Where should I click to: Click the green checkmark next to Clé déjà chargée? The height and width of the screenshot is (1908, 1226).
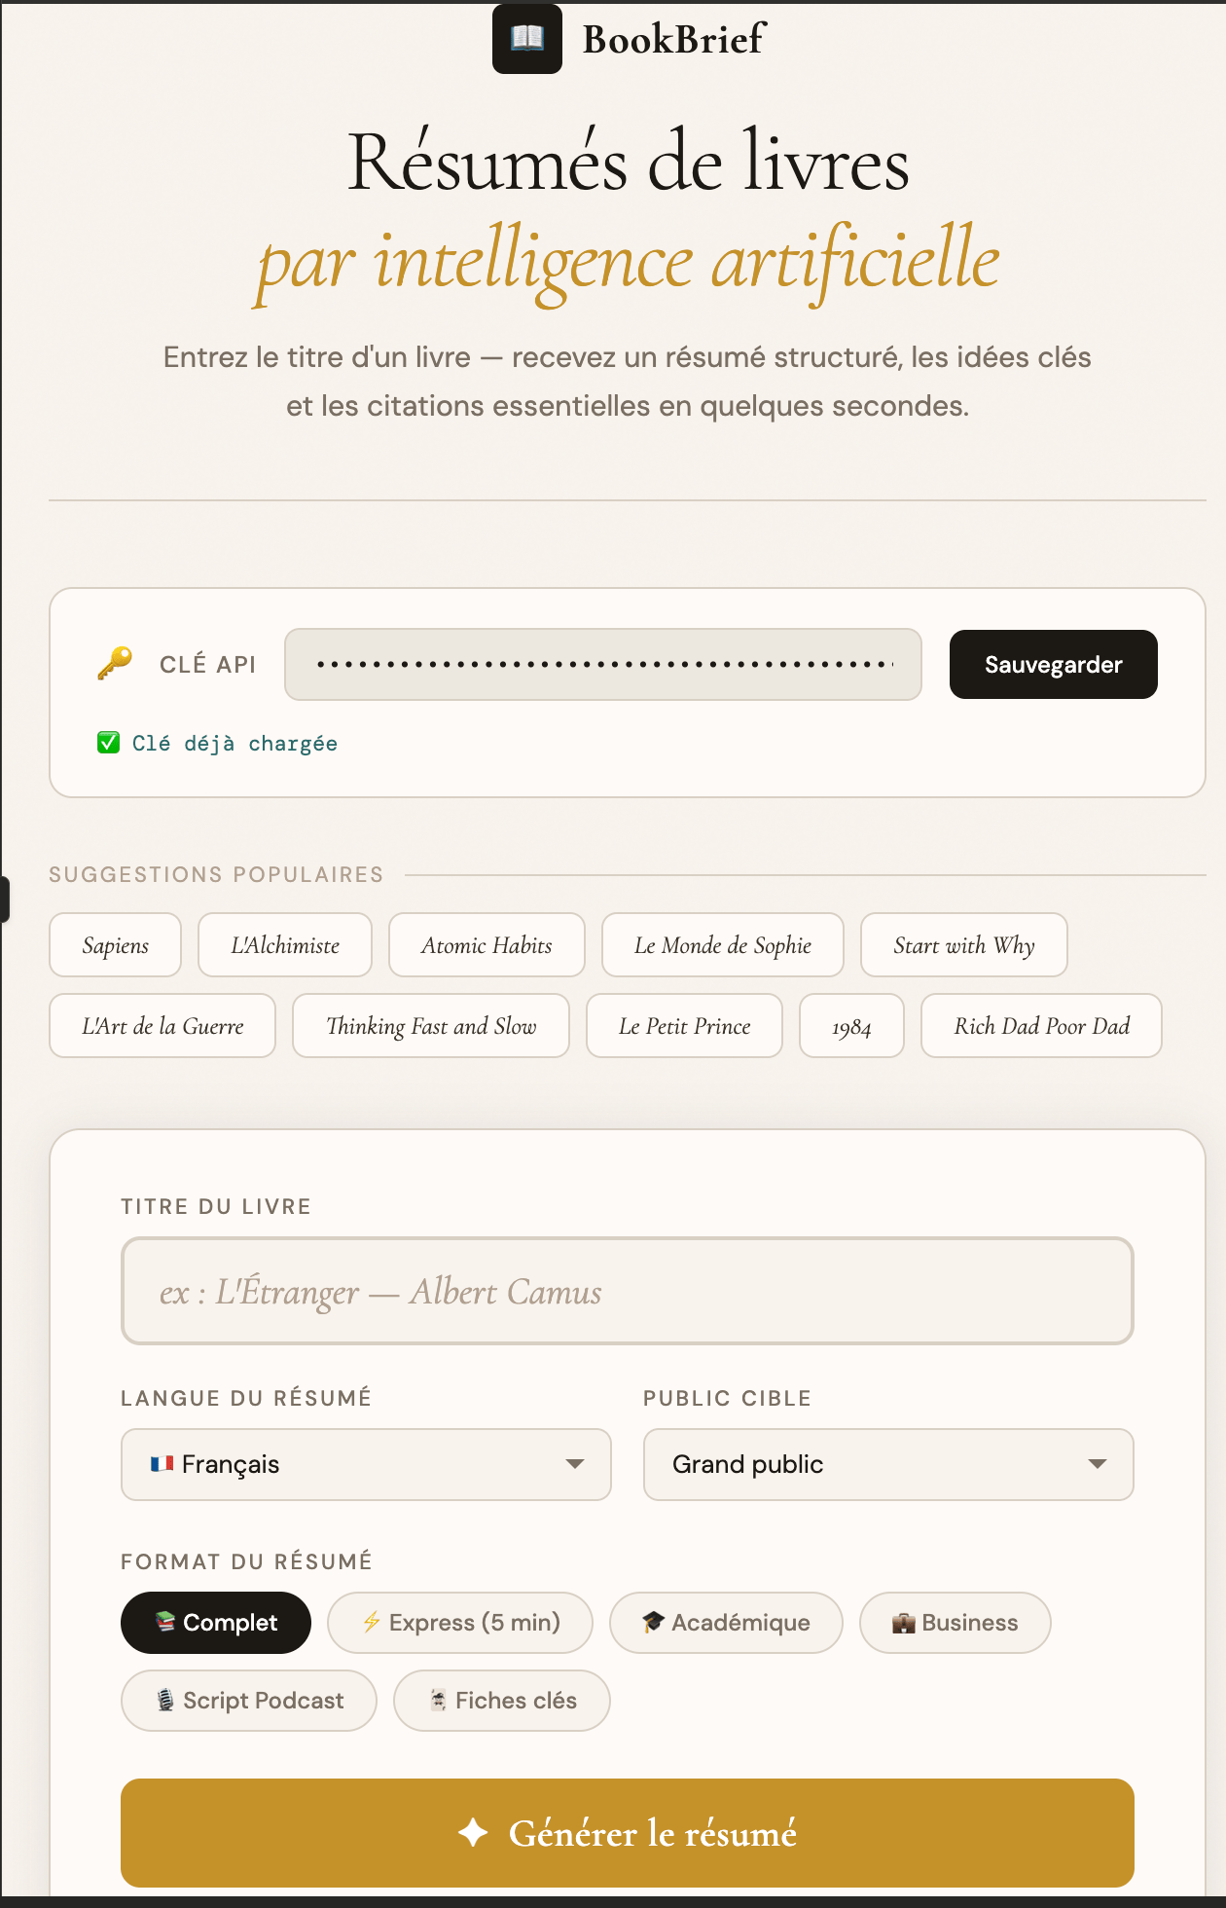(108, 743)
